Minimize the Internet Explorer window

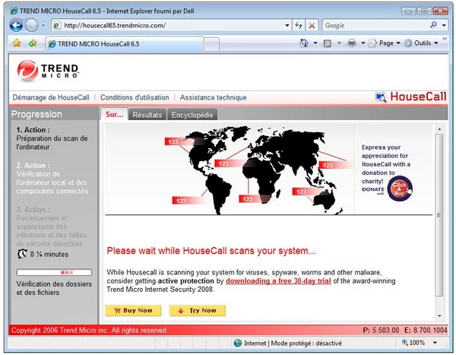pos(408,11)
